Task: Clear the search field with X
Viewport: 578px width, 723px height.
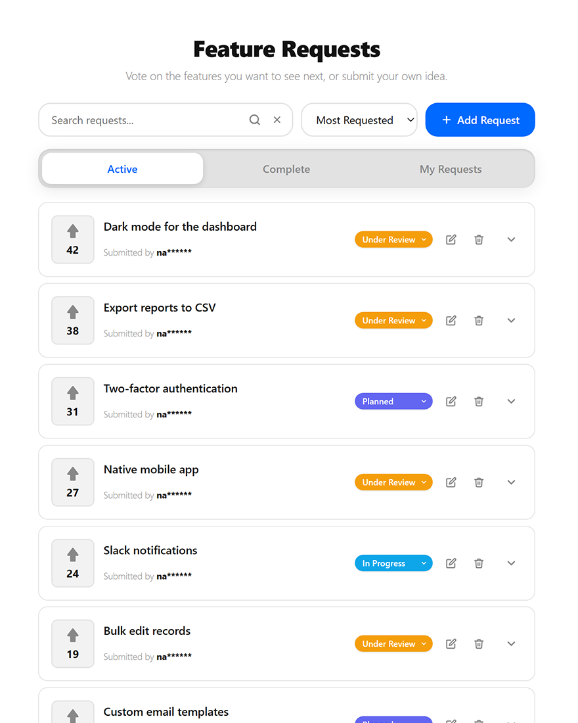Action: point(277,120)
